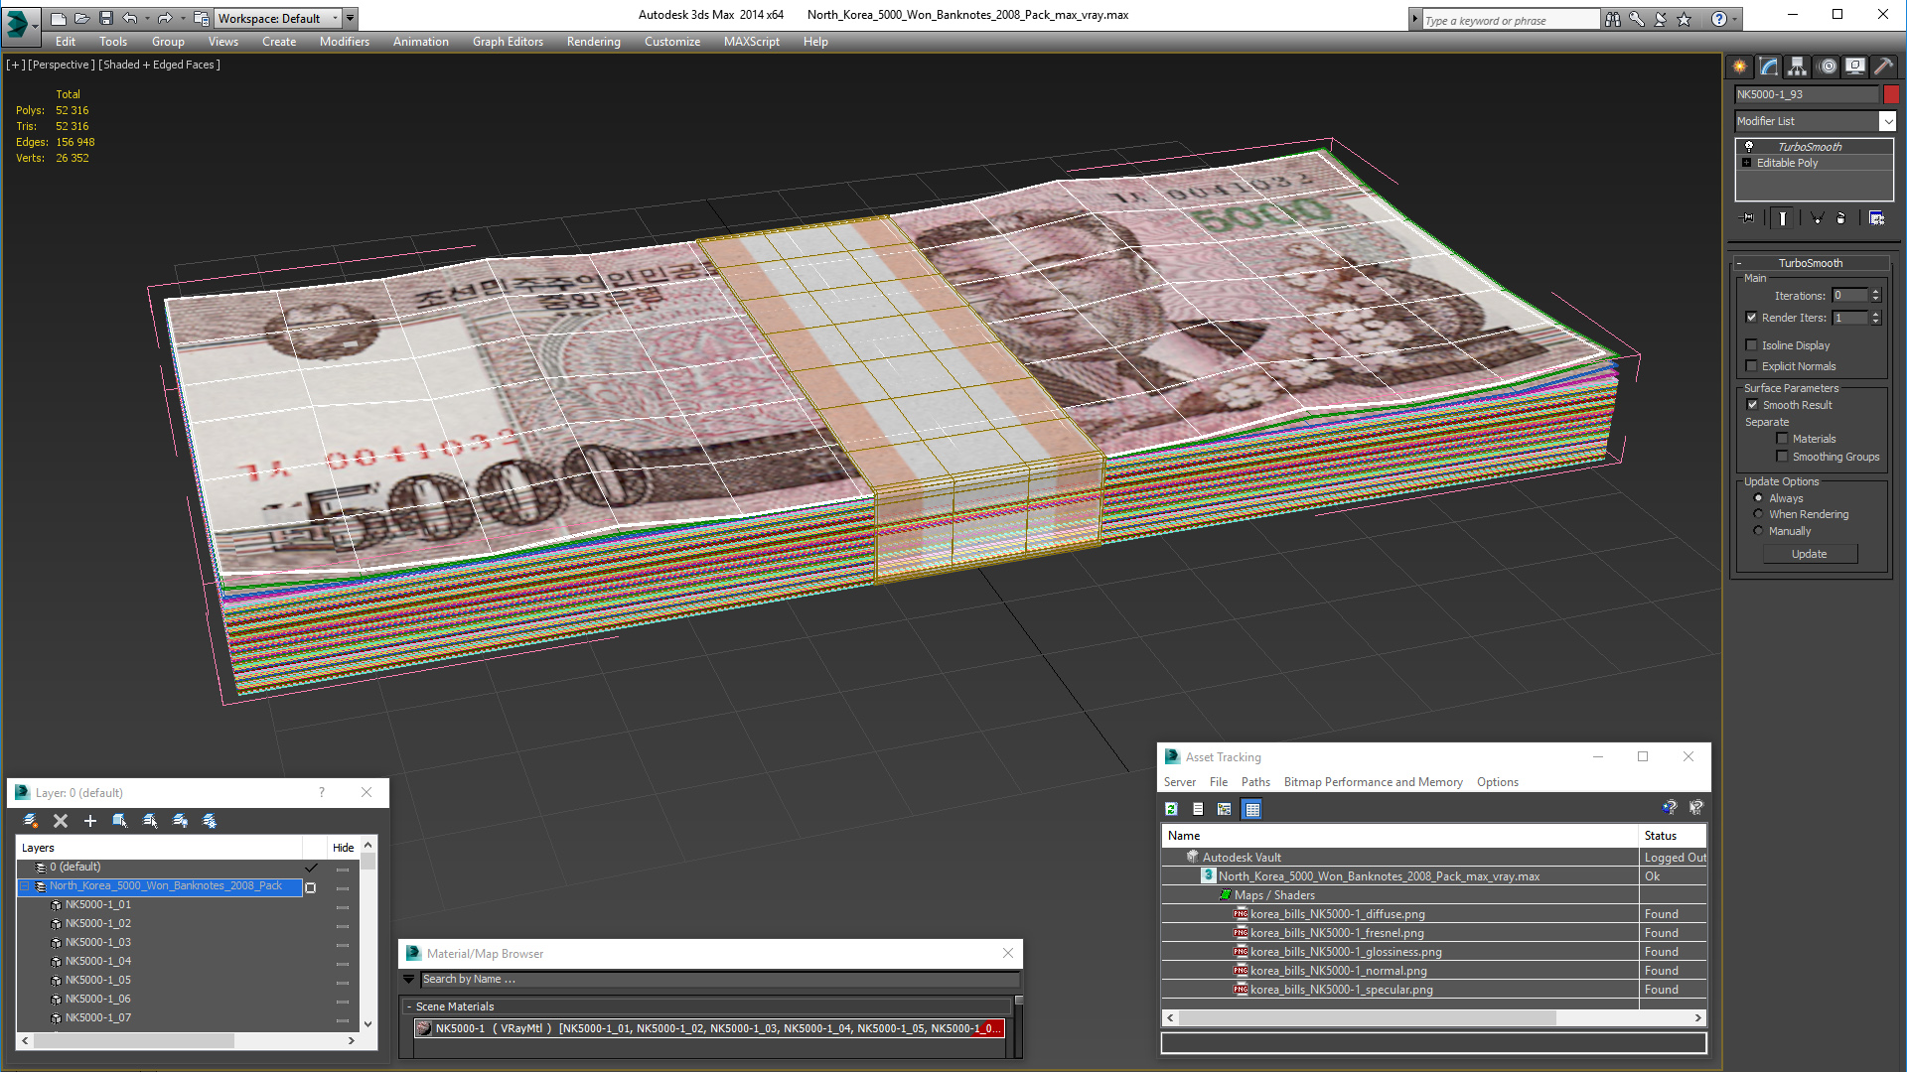The width and height of the screenshot is (1907, 1072).
Task: Add selected objects to layer plus icon
Action: [x=90, y=821]
